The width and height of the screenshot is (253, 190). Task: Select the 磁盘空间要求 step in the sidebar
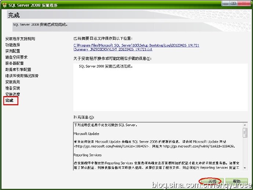click(x=16, y=57)
